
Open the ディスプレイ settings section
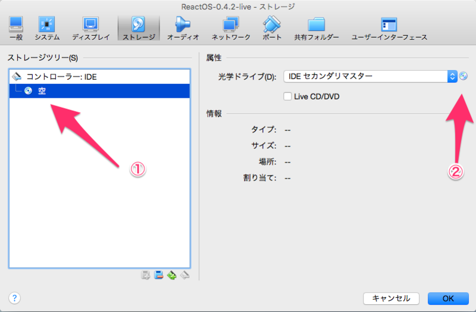click(x=91, y=28)
